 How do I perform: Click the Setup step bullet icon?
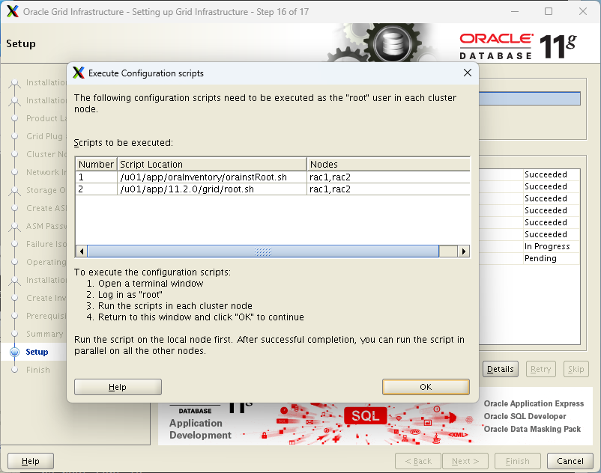point(14,352)
